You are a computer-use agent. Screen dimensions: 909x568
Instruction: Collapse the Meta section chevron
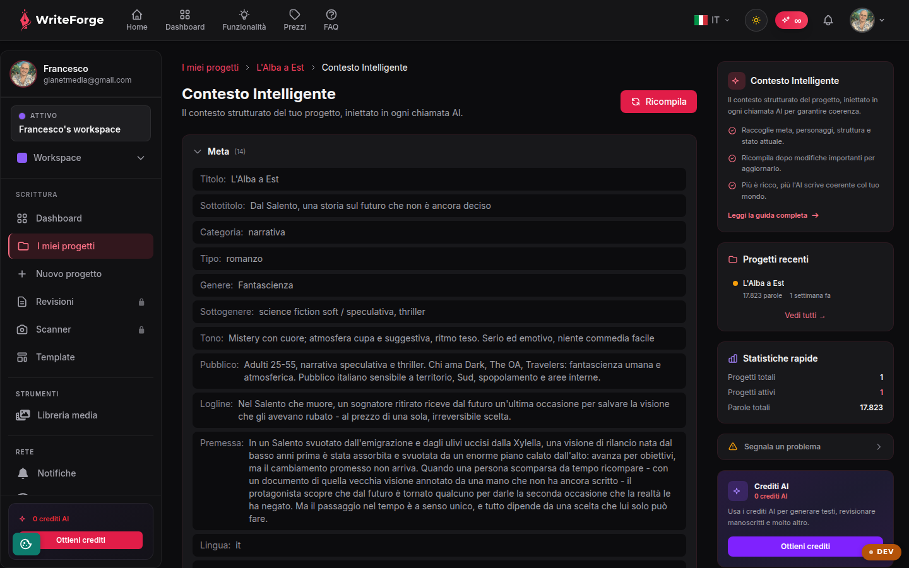[x=198, y=151]
